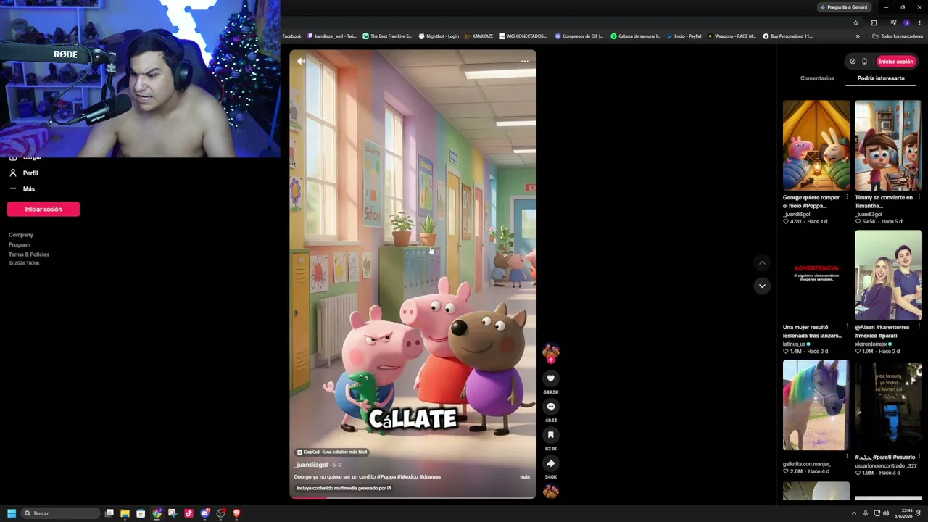Like the video with the heart icon

coord(551,378)
